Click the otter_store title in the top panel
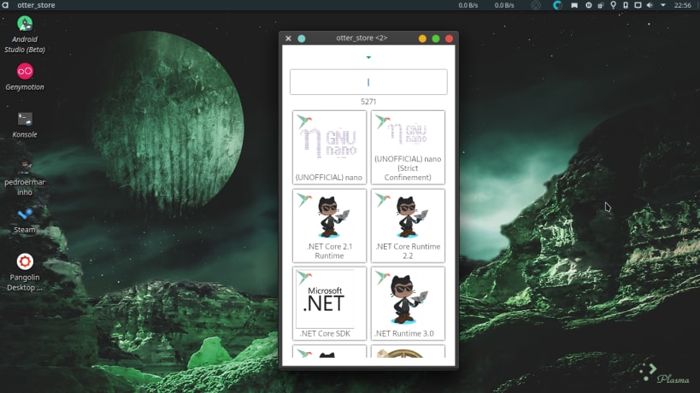Image resolution: width=700 pixels, height=393 pixels. point(36,5)
